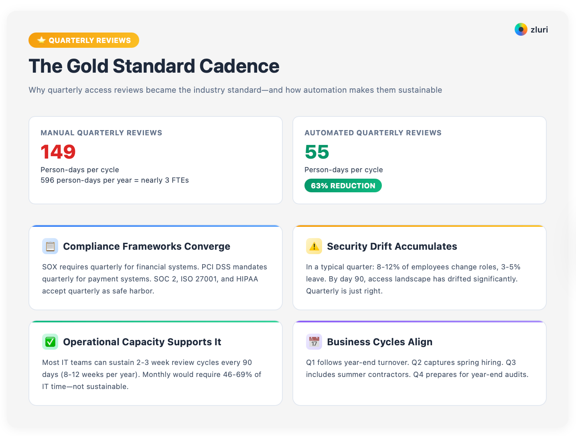
Task: Click the Operational Capacity Supports It heading
Action: tap(142, 342)
